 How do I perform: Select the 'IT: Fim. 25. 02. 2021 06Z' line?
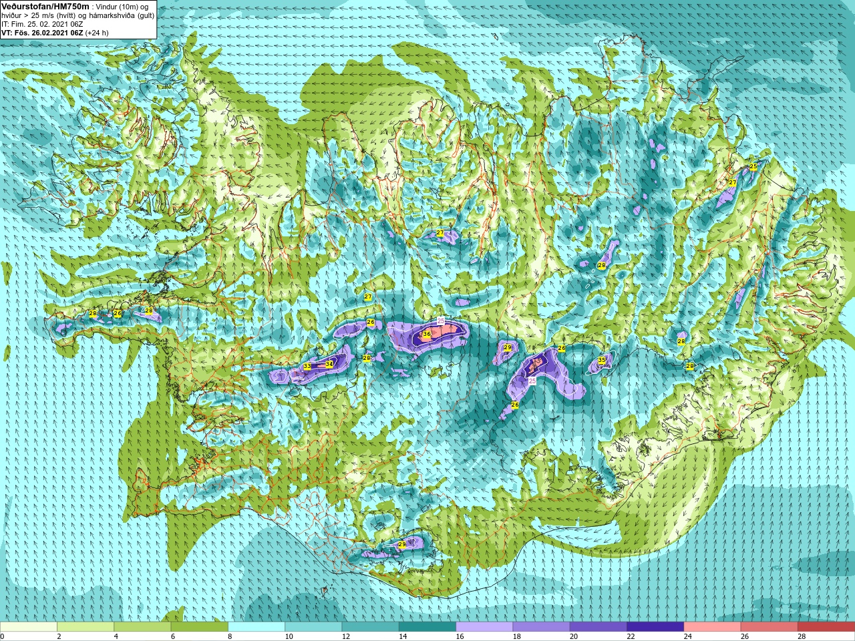pyautogui.click(x=42, y=24)
